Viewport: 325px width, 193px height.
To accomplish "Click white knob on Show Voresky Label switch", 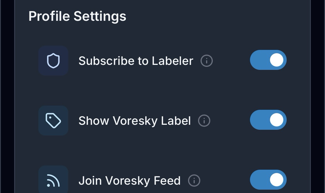I will pyautogui.click(x=277, y=120).
